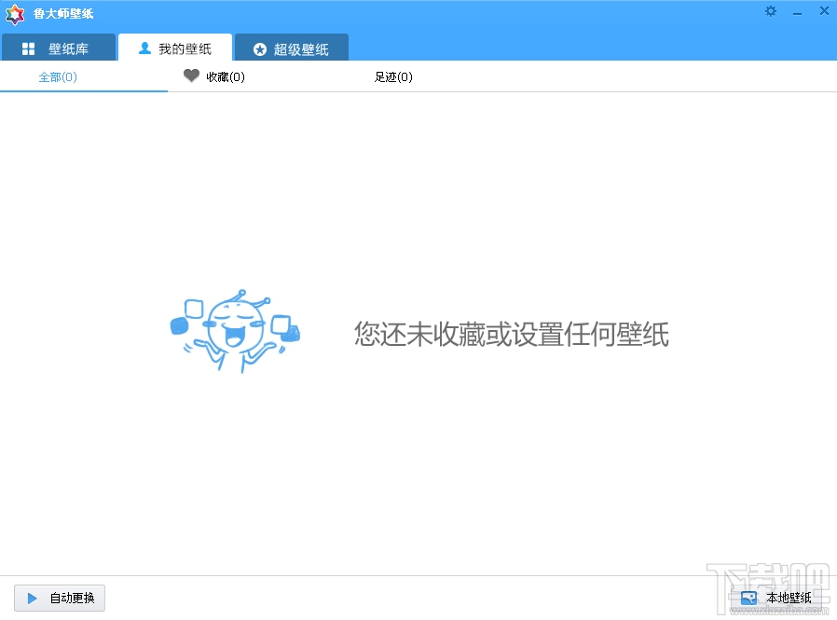
Task: Click the heart icon beside 收藏
Action: tap(190, 76)
